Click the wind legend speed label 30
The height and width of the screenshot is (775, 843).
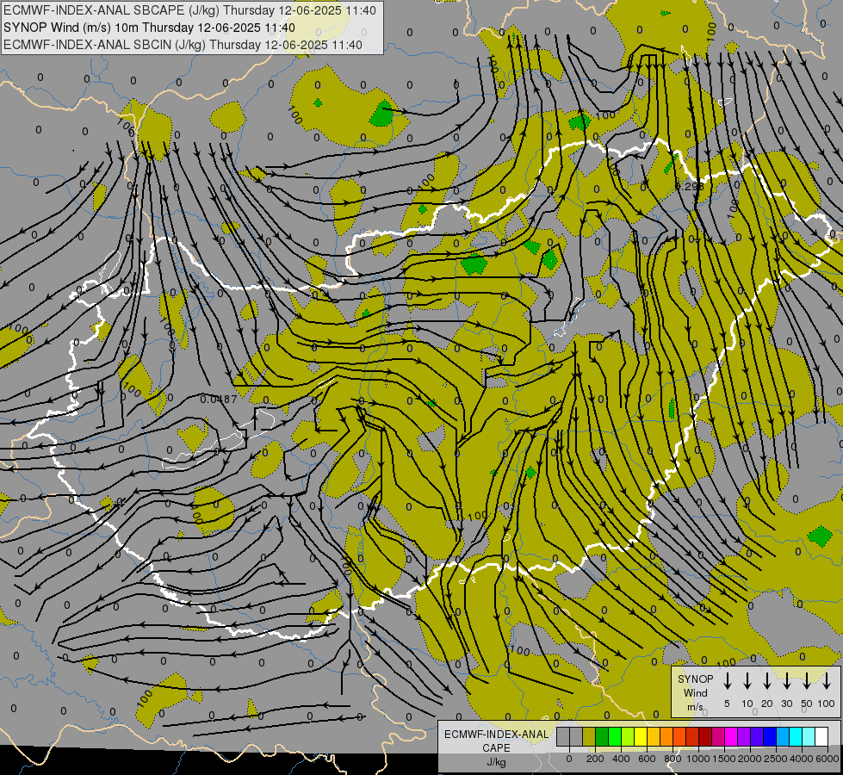pyautogui.click(x=787, y=704)
